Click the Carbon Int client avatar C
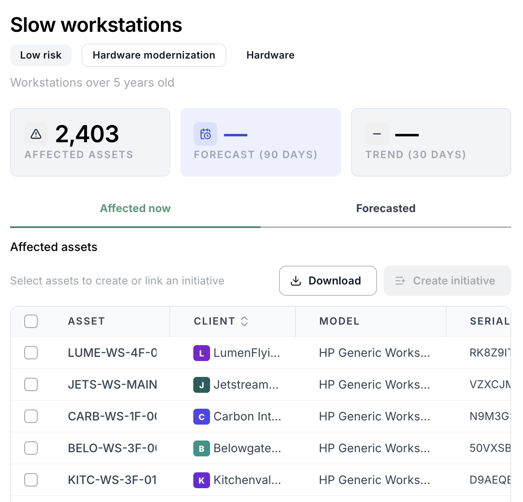 (x=201, y=417)
